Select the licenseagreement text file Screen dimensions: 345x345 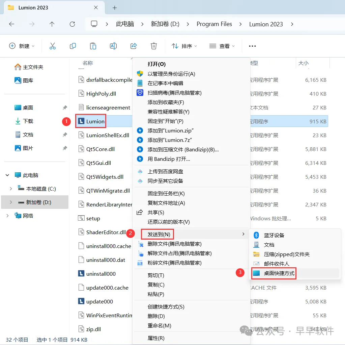point(104,107)
